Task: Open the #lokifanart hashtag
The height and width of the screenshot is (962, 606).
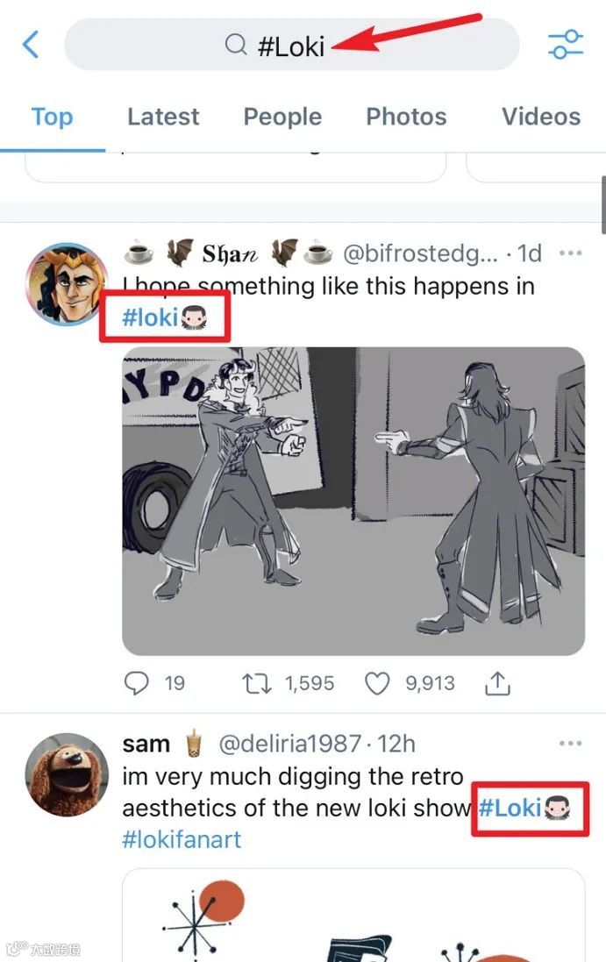Action: (182, 839)
